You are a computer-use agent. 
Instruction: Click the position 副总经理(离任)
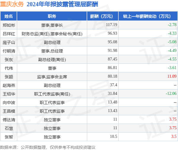tap(52, 60)
